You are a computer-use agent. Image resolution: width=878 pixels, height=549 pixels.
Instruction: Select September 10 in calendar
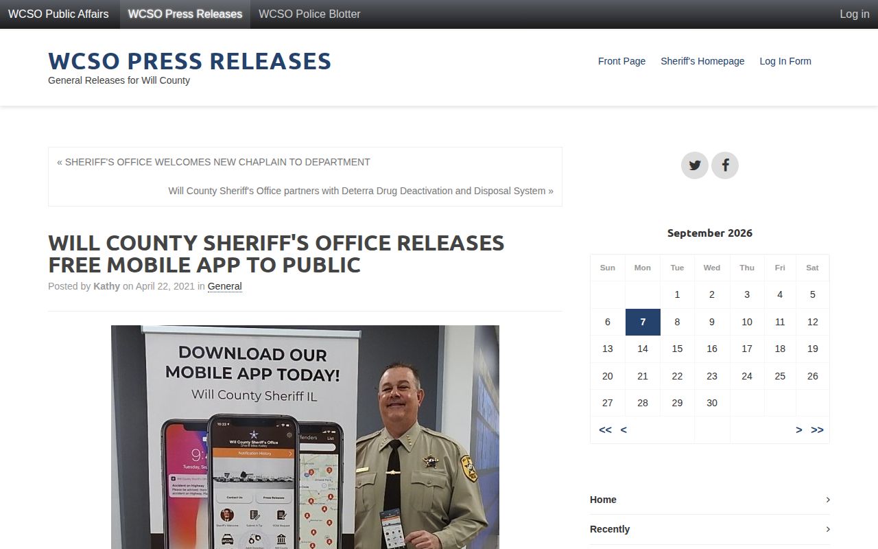pos(747,322)
